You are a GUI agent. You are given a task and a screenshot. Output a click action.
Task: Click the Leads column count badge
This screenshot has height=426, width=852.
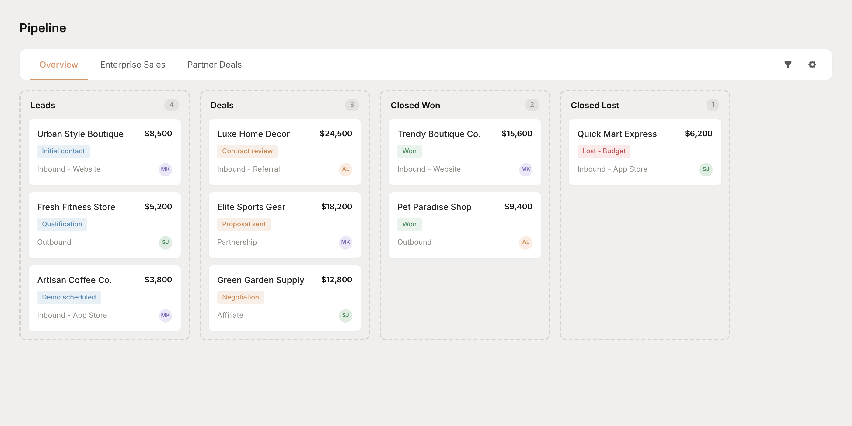[172, 105]
